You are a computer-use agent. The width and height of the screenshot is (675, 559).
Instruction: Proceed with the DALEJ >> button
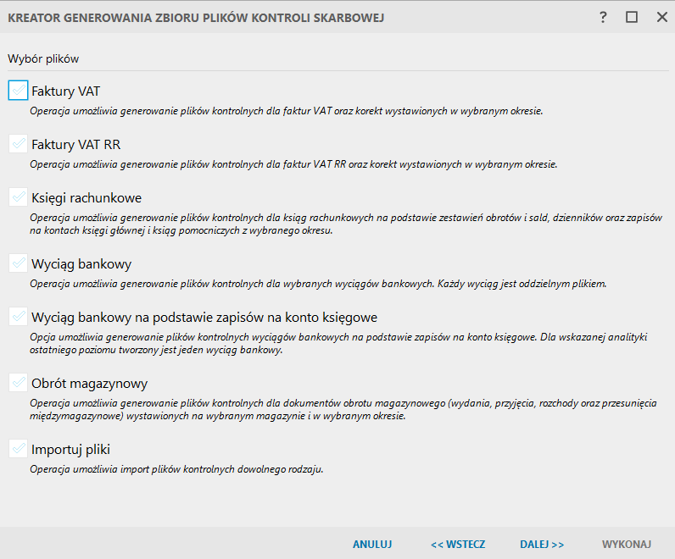542,544
